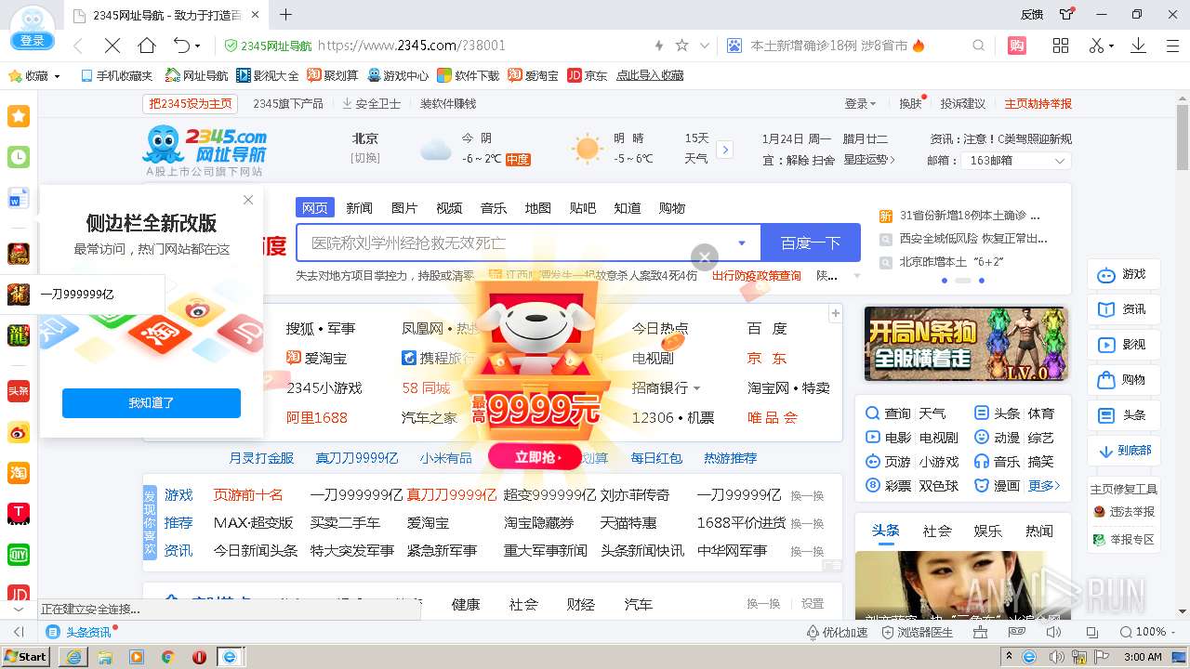The width and height of the screenshot is (1190, 669).
Task: Use the screenshot scissors tool
Action: point(1097,46)
